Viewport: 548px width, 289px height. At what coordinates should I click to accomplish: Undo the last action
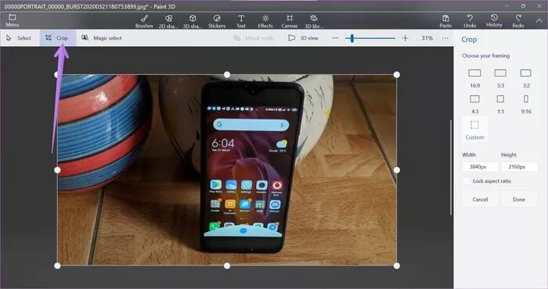[470, 21]
